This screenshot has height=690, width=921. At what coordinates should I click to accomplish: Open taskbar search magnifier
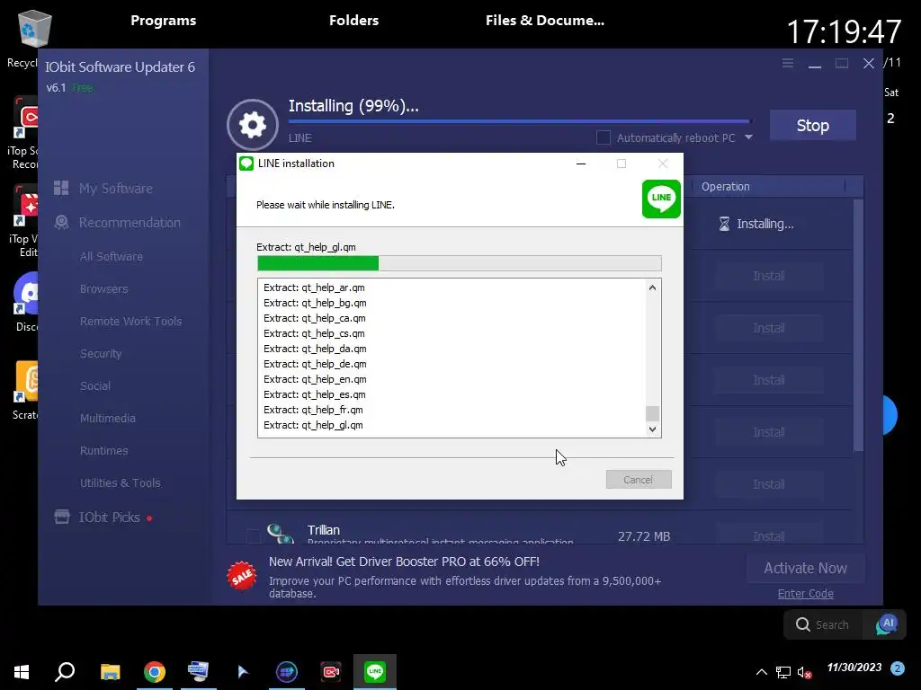pos(65,672)
